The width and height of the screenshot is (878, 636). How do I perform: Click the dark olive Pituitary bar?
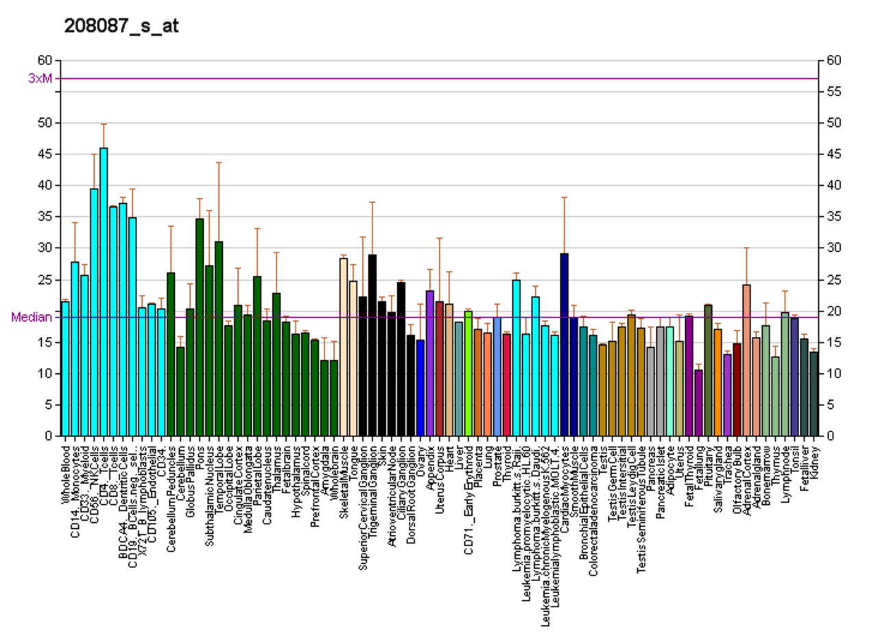click(x=709, y=370)
